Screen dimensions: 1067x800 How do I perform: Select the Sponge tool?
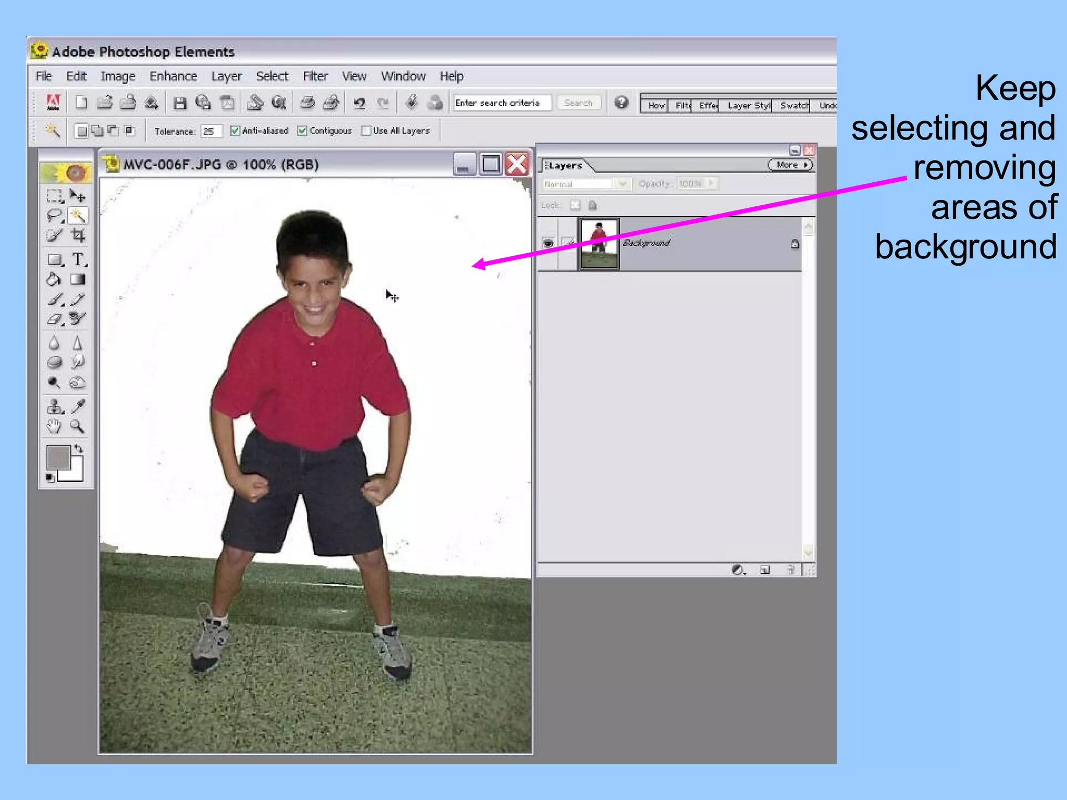click(x=54, y=362)
